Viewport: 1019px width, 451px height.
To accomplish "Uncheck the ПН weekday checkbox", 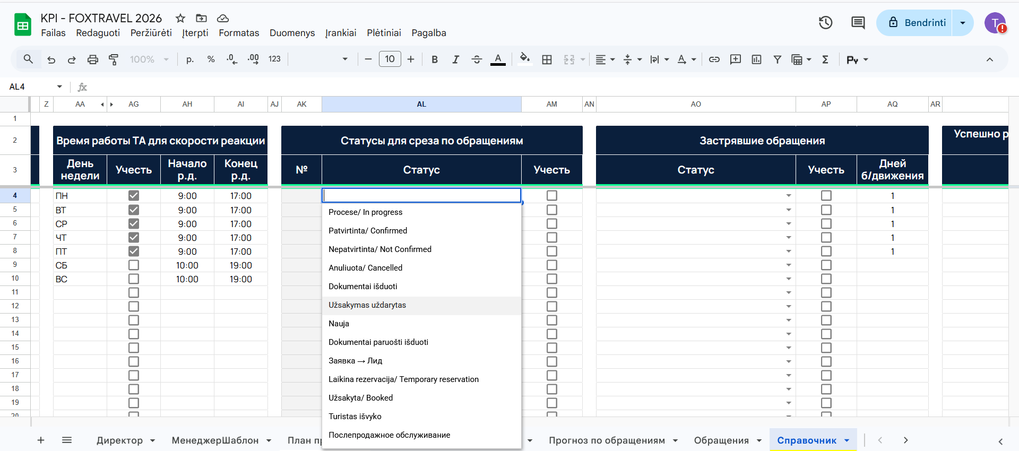I will (134, 196).
